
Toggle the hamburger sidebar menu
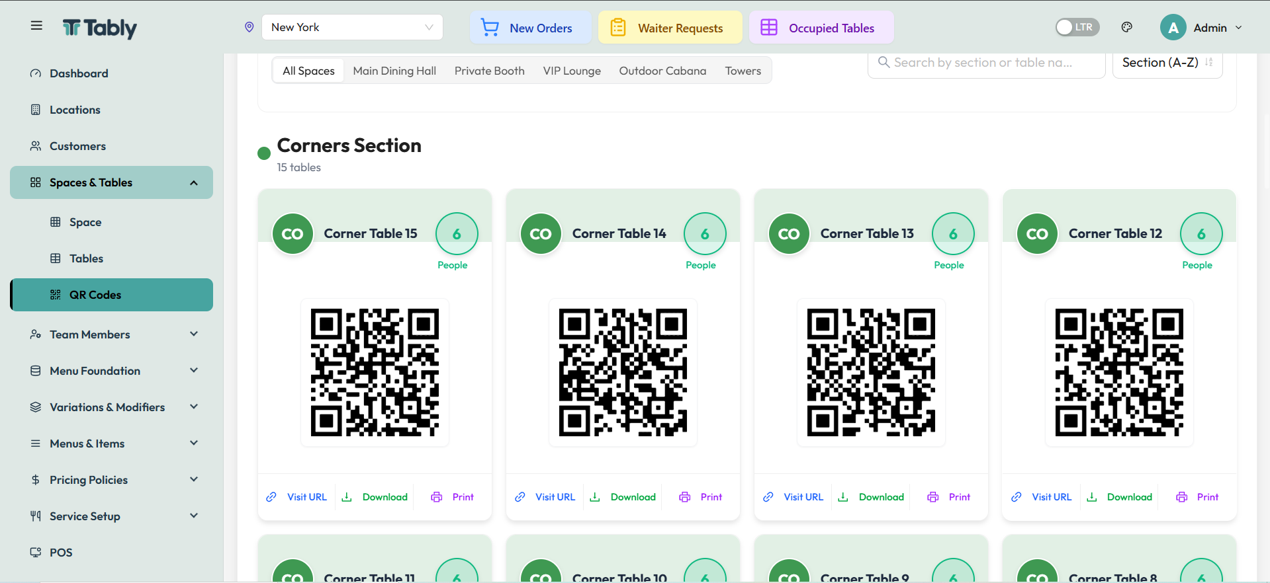click(36, 26)
